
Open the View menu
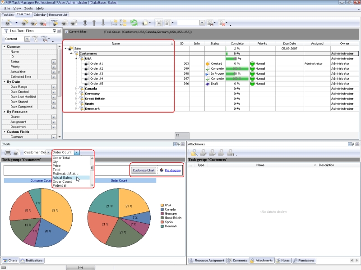17,8
